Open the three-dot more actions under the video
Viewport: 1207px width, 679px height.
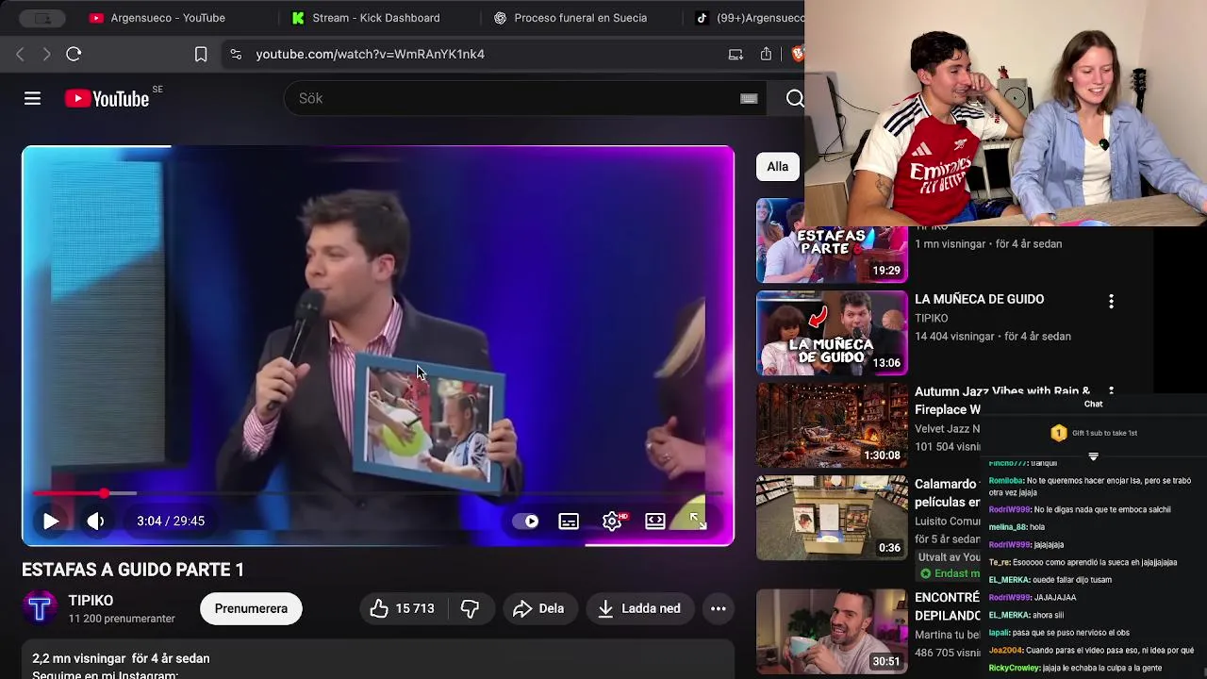(719, 608)
